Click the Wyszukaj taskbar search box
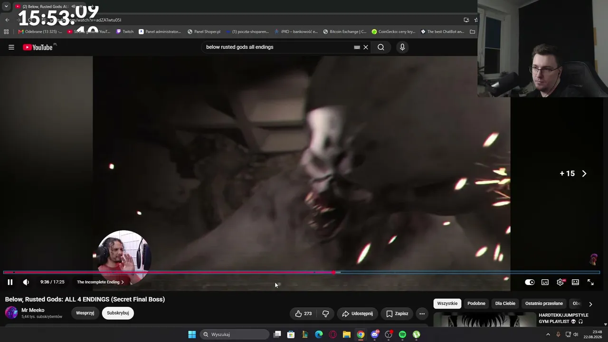The image size is (608, 342). click(x=235, y=334)
